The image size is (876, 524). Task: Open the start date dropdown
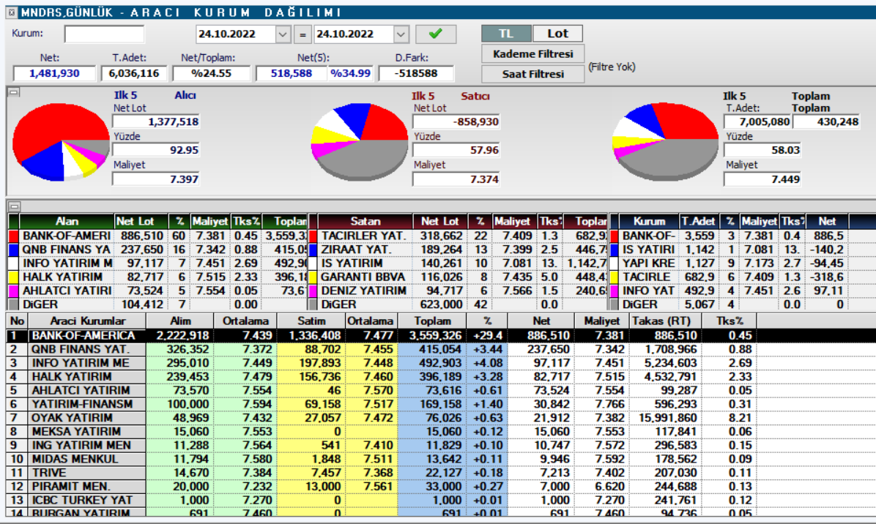[283, 34]
